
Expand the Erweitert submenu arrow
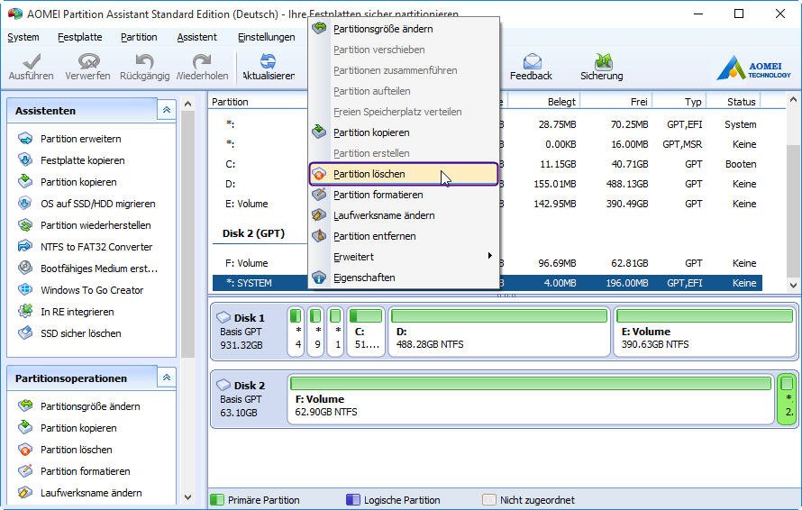[x=490, y=255]
